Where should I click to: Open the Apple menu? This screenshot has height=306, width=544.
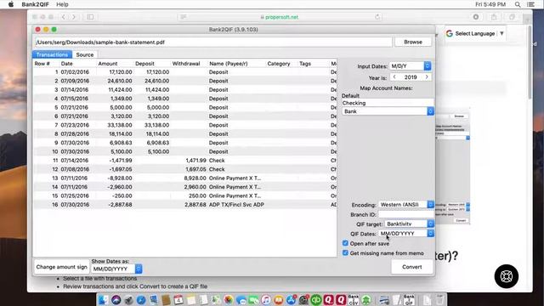[x=11, y=4]
